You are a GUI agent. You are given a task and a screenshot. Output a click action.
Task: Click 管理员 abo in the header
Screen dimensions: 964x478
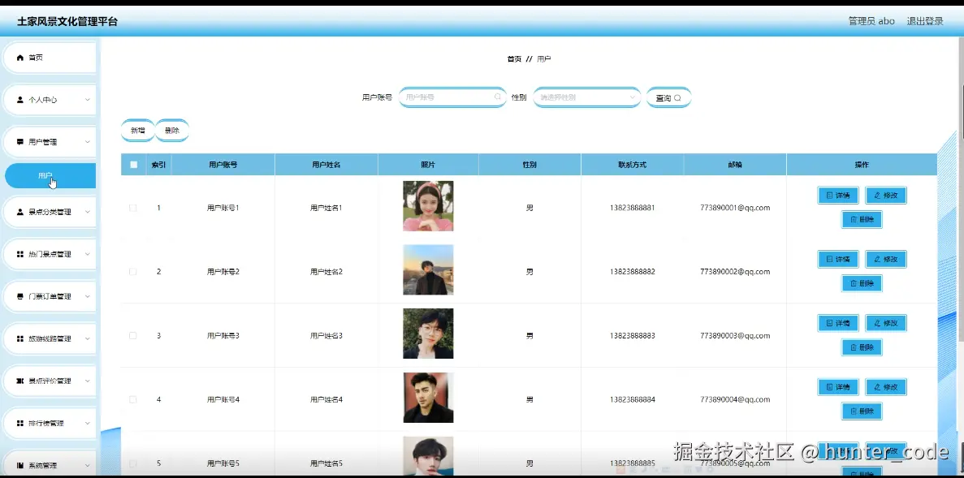[x=871, y=21]
